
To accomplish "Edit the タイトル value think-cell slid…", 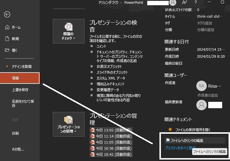I will 210,17.
